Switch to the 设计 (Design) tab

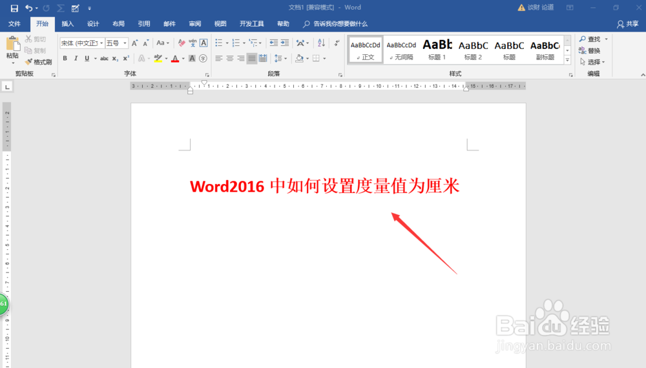[93, 24]
